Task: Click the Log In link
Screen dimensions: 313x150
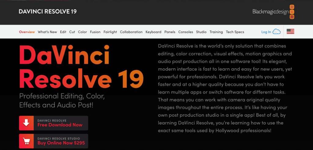Action: click(x=266, y=32)
